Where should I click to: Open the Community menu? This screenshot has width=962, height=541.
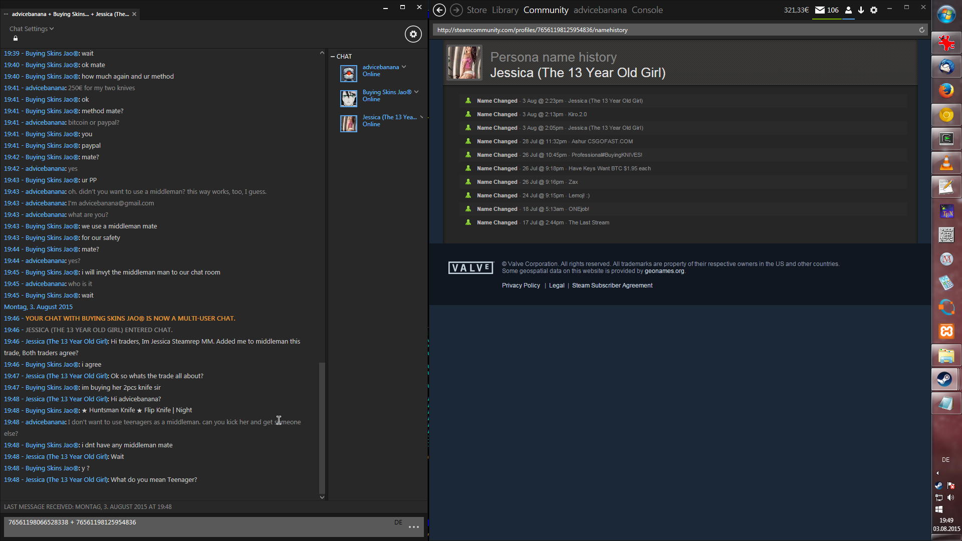tap(546, 10)
